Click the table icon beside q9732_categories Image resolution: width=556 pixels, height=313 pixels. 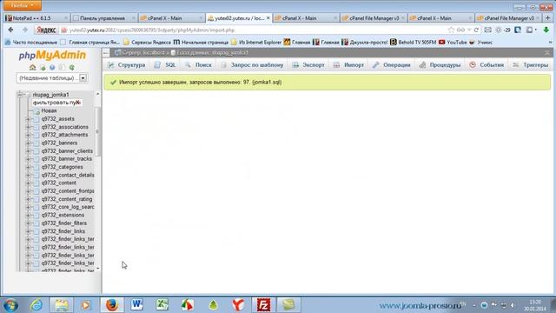(x=36, y=167)
